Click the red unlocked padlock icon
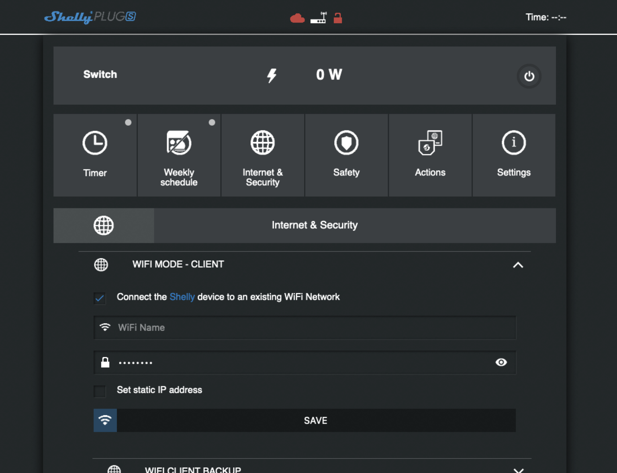617x473 pixels. pyautogui.click(x=337, y=18)
